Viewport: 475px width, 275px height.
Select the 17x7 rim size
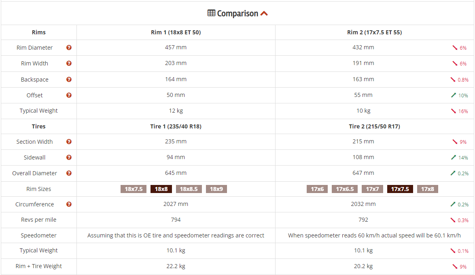pyautogui.click(x=372, y=189)
